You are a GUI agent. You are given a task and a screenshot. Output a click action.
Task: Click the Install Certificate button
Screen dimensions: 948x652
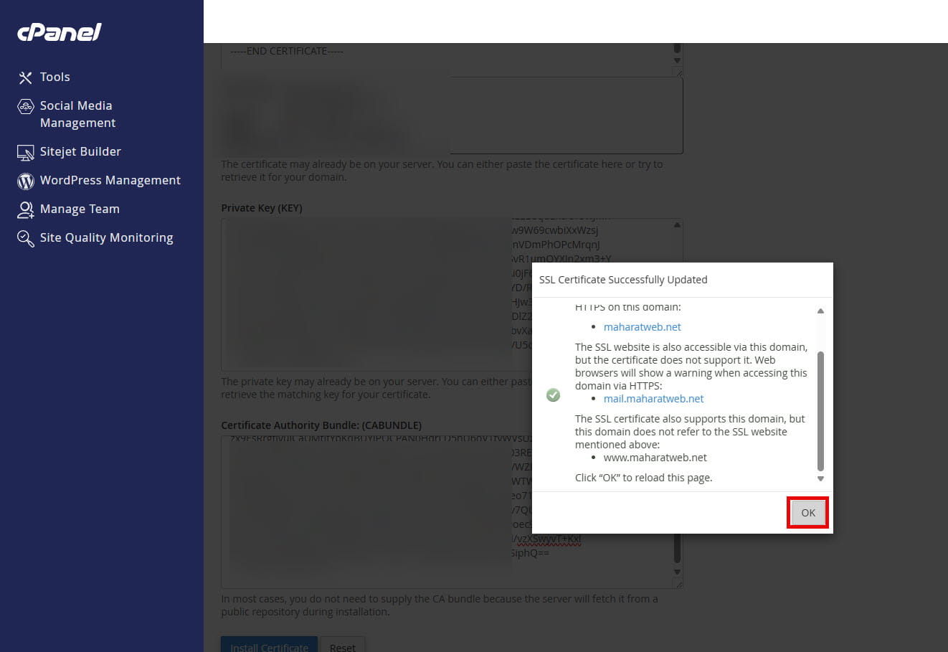click(269, 645)
